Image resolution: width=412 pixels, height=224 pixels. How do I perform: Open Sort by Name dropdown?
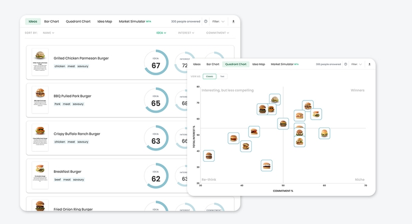coord(49,33)
